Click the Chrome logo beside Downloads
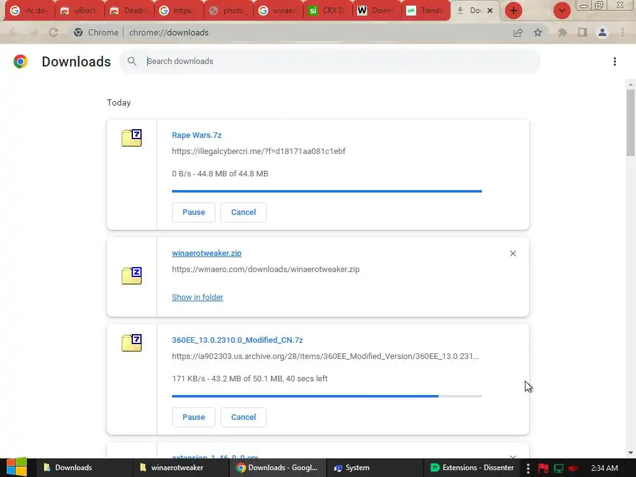This screenshot has height=477, width=636. pyautogui.click(x=20, y=61)
